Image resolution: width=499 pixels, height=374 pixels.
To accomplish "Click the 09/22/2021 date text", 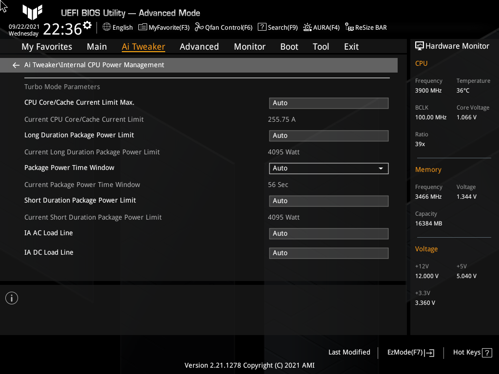I will coord(24,27).
